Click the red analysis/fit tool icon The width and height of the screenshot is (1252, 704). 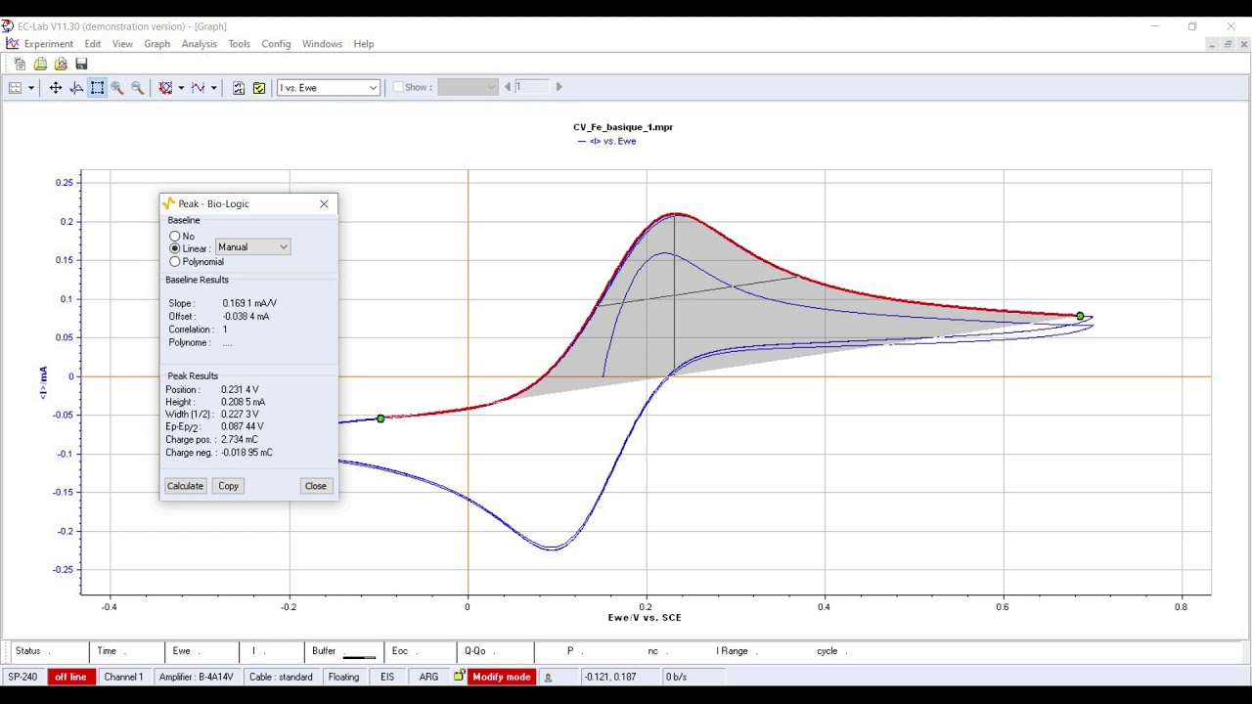[165, 88]
